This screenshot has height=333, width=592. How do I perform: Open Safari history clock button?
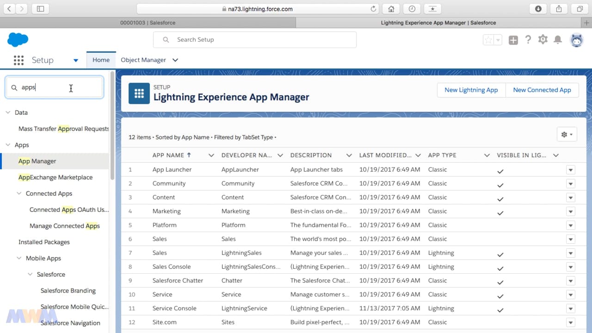412,9
